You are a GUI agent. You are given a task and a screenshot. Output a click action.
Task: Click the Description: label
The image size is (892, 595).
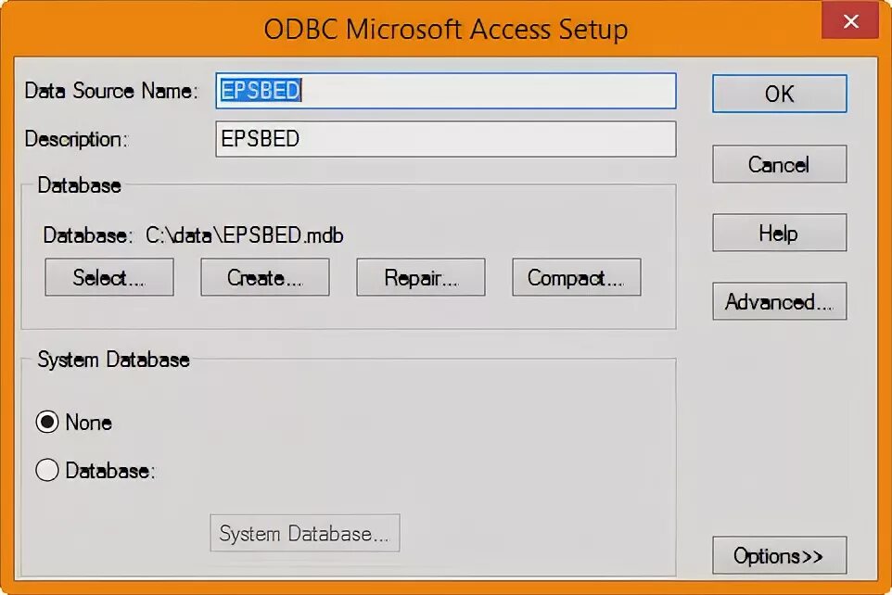[77, 139]
